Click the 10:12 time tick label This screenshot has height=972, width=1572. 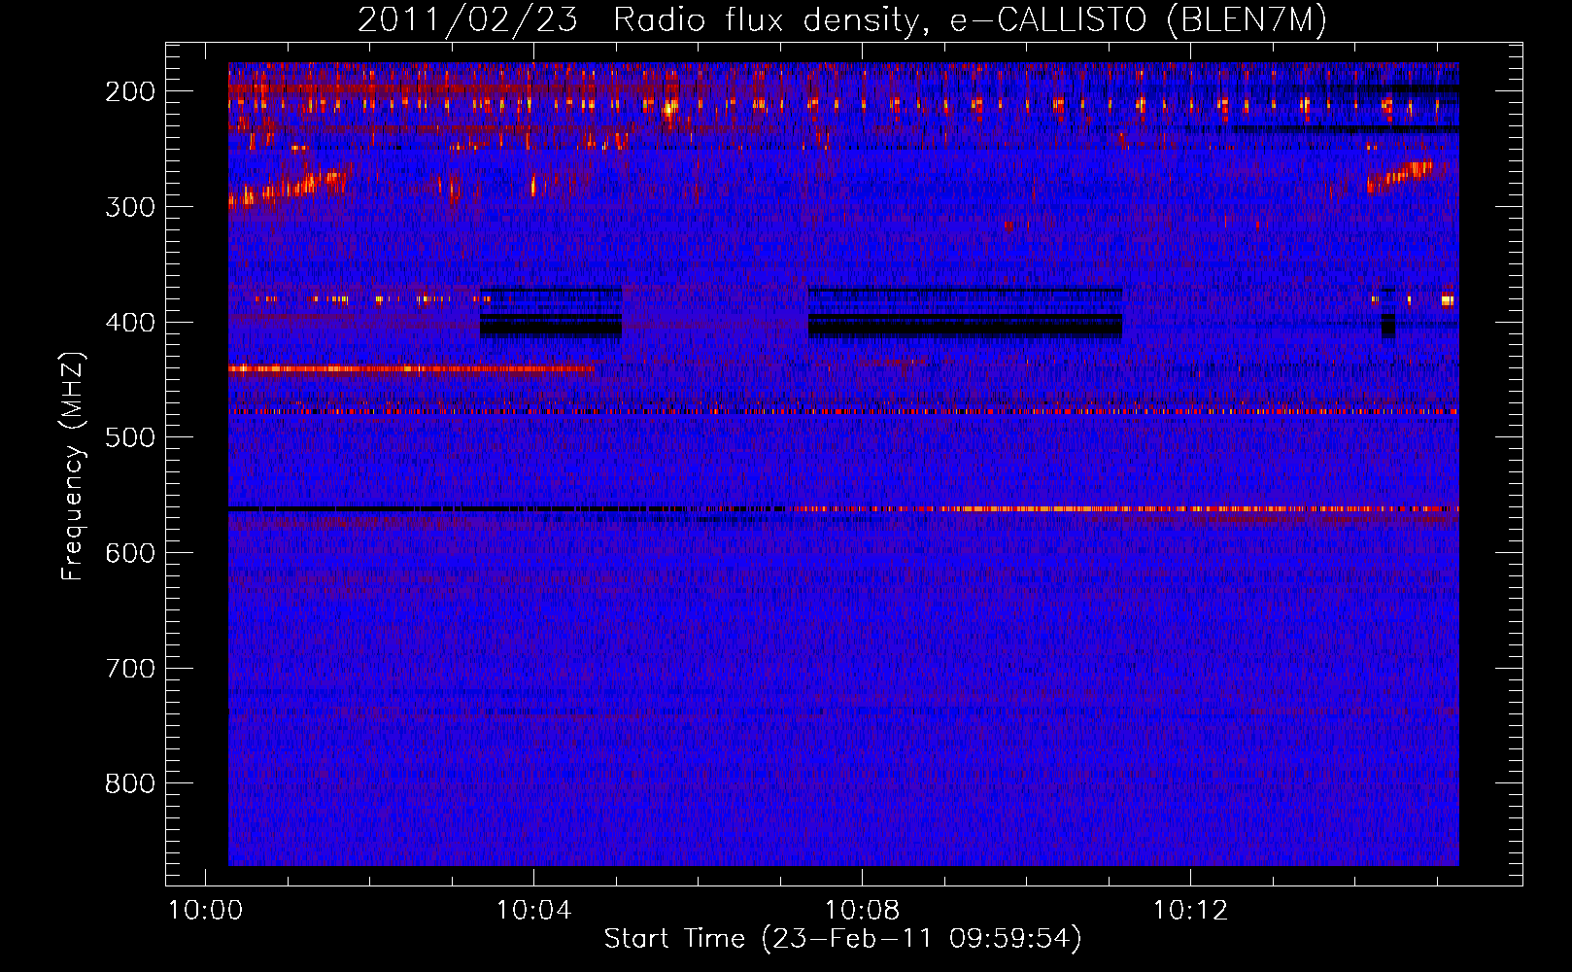pos(1190,911)
